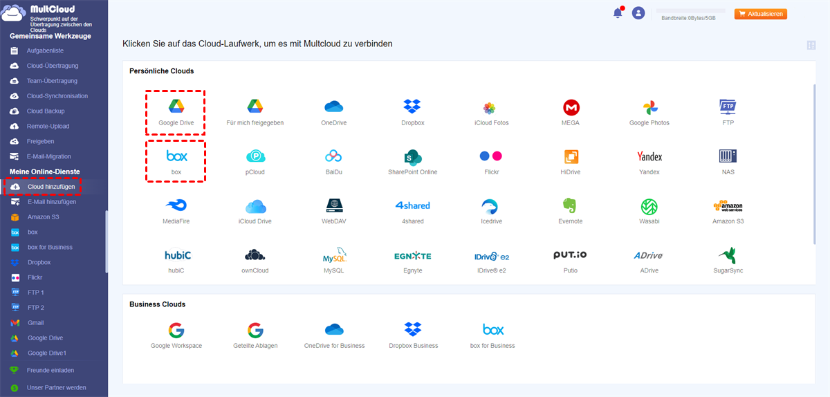Add the Wasabi cloud storage
The width and height of the screenshot is (830, 397).
click(649, 206)
